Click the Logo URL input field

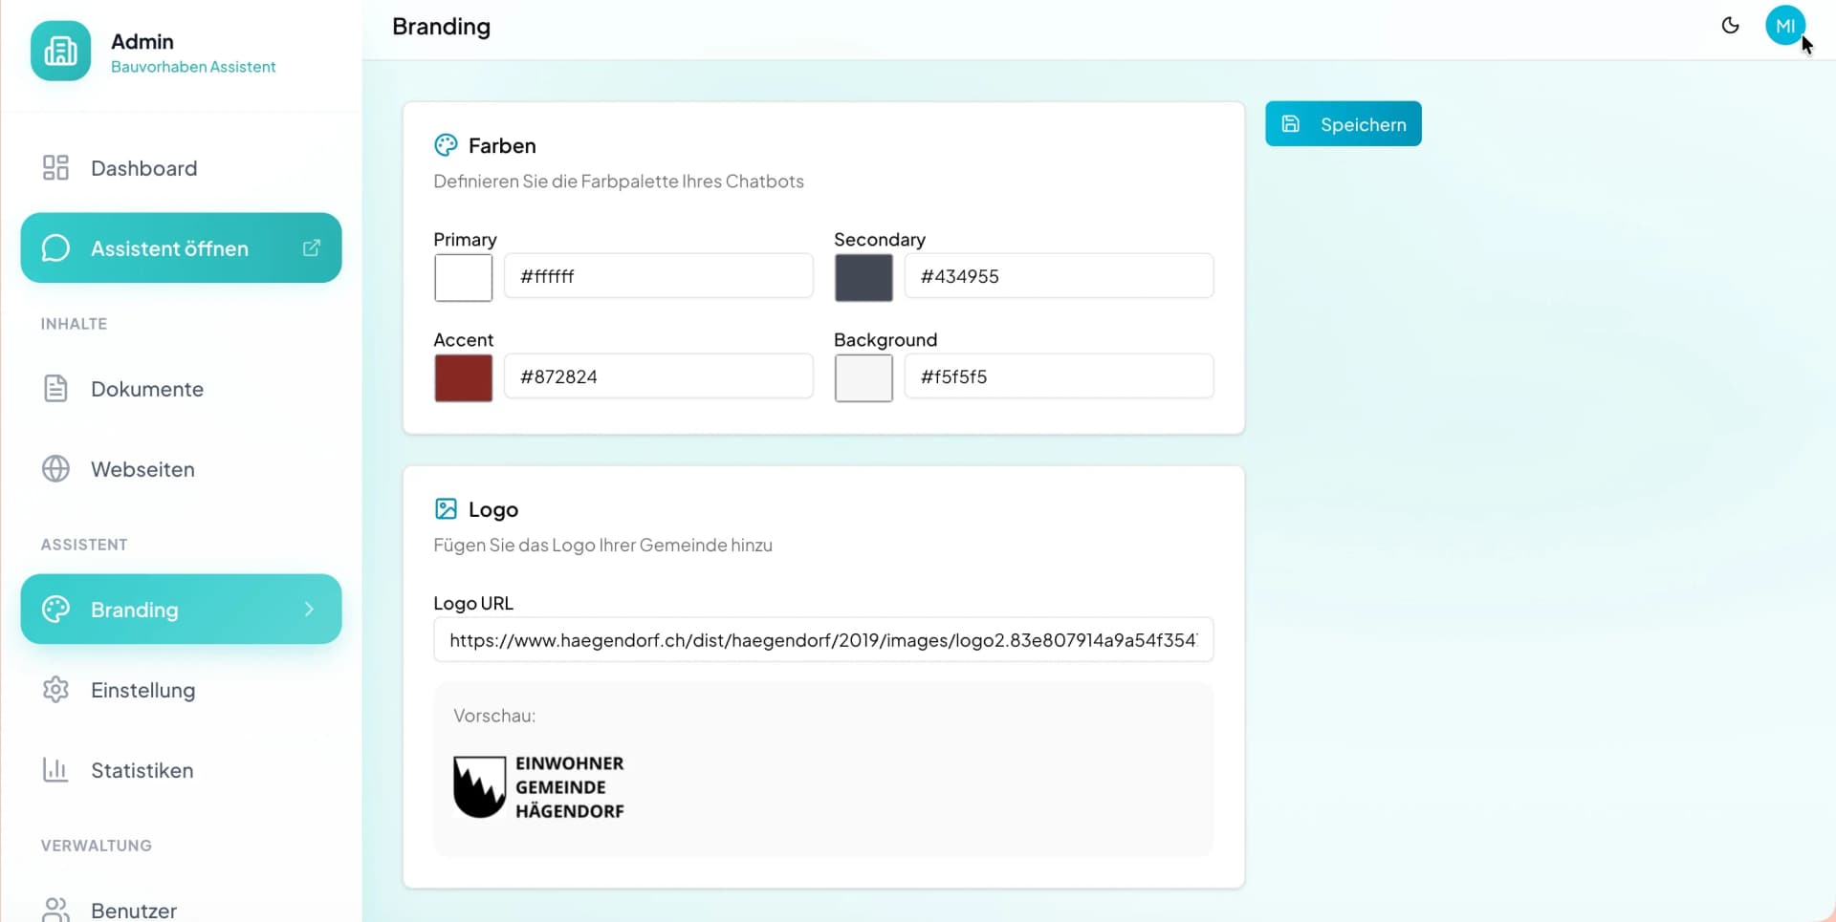(823, 640)
